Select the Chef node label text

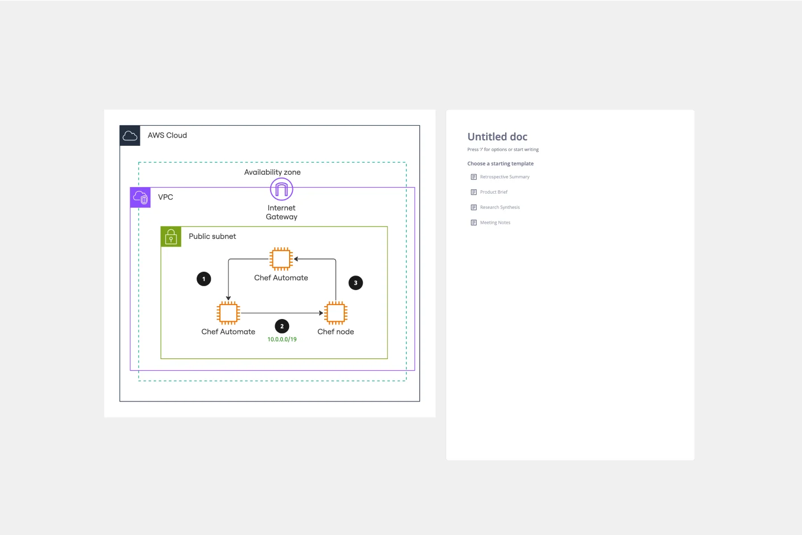click(x=336, y=331)
